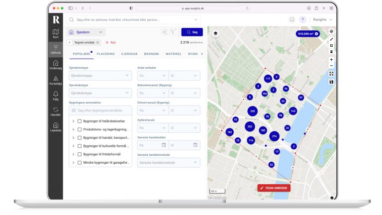
Task: Open the Ejendomstype dropdown
Action: (100, 76)
